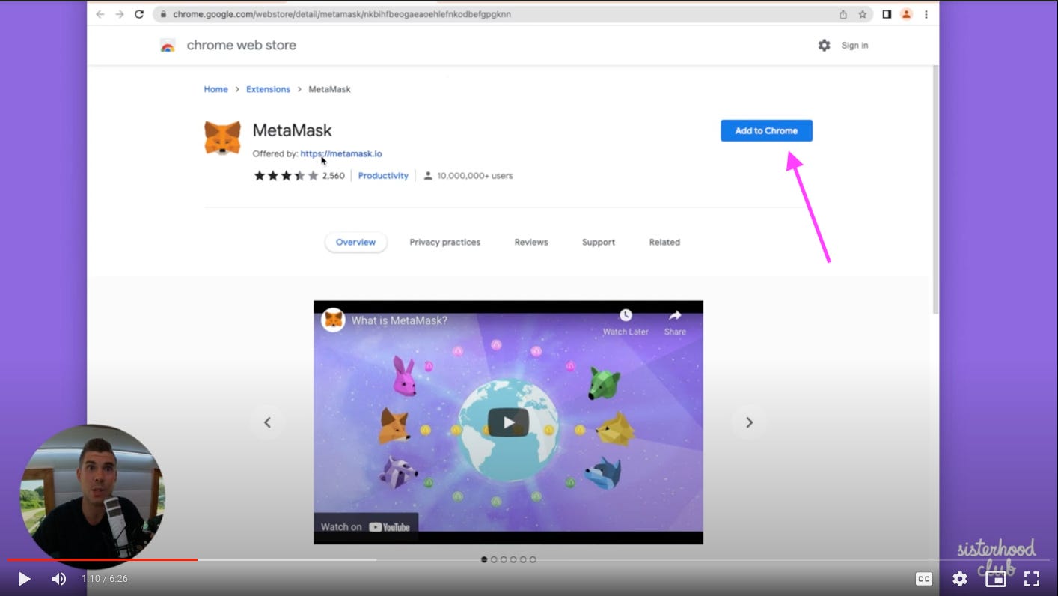Reload the Chrome Web Store page
1058x596 pixels.
click(x=139, y=14)
